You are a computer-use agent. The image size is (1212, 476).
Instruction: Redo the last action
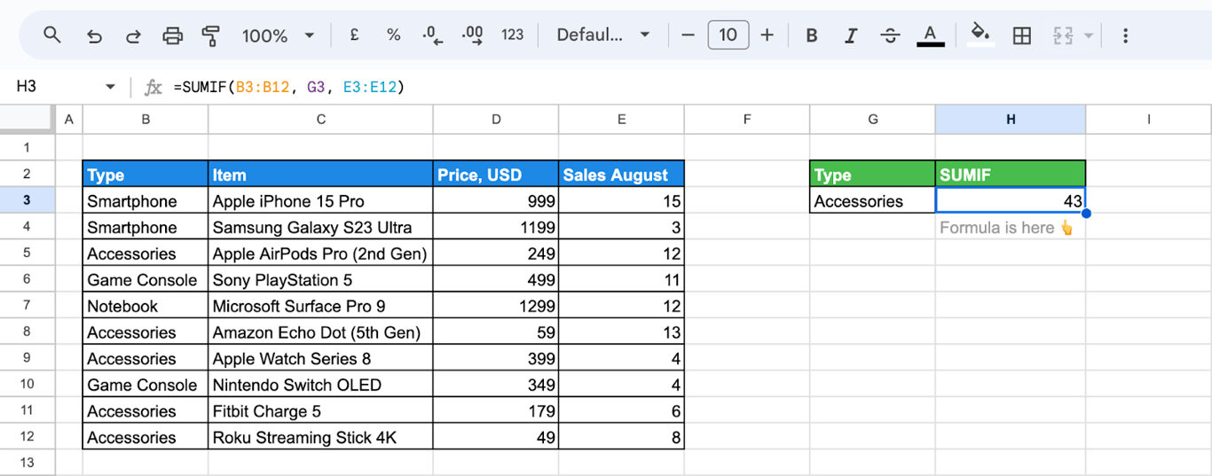coord(133,35)
